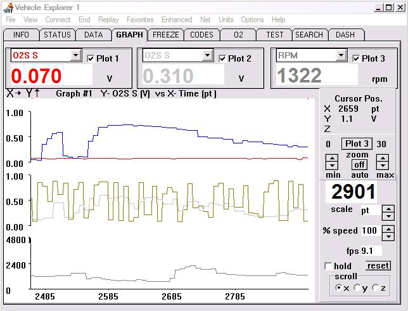Enable the hold checkbox

[x=328, y=266]
